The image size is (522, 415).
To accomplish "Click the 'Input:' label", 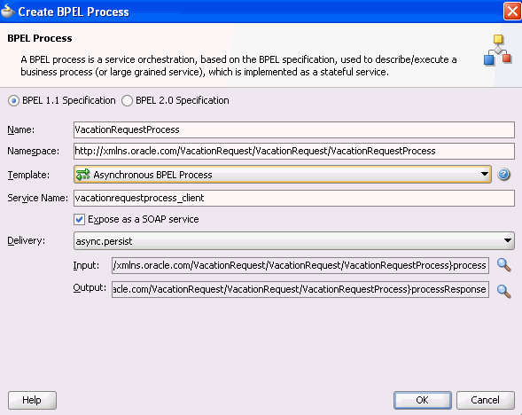I will [86, 265].
